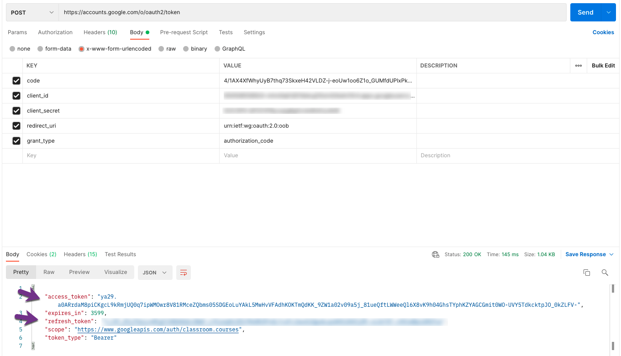Click the grant_type key cell

(x=121, y=141)
